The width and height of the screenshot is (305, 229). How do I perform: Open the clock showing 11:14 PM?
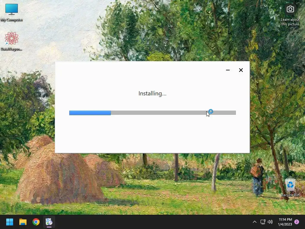(285, 222)
